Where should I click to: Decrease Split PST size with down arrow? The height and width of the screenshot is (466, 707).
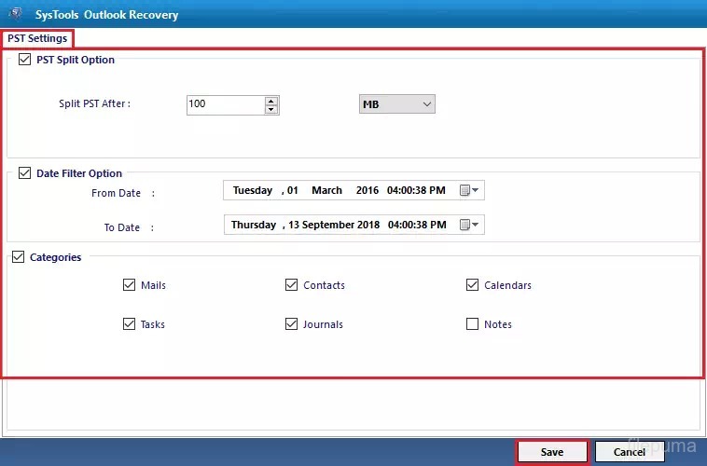[x=270, y=109]
